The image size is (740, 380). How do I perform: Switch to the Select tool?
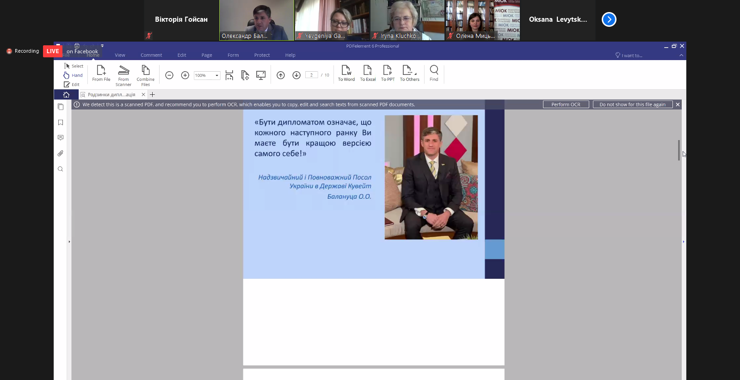click(74, 66)
